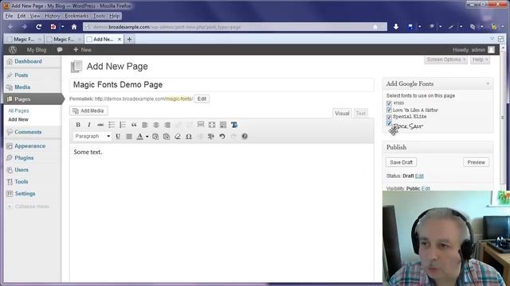Open the editor help icon
The height and width of the screenshot is (286, 510).
pyautogui.click(x=245, y=137)
